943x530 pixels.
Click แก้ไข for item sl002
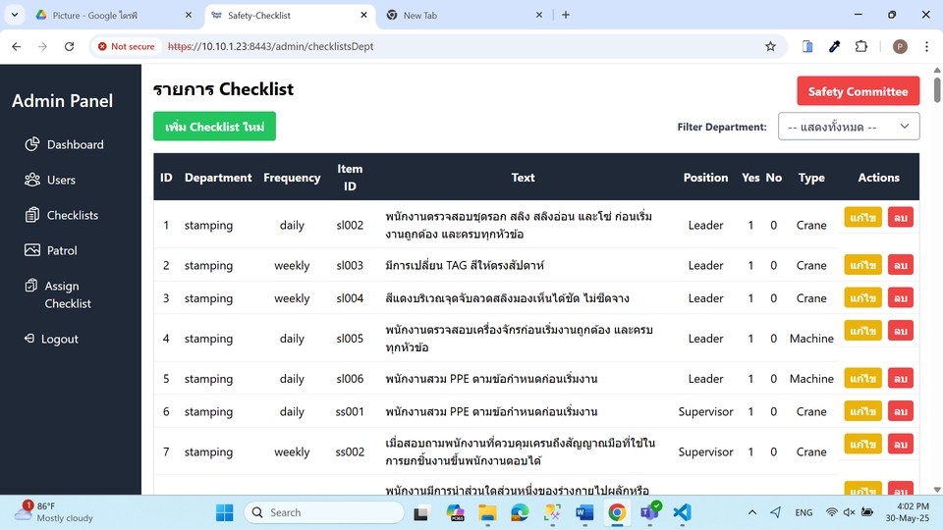[863, 217]
